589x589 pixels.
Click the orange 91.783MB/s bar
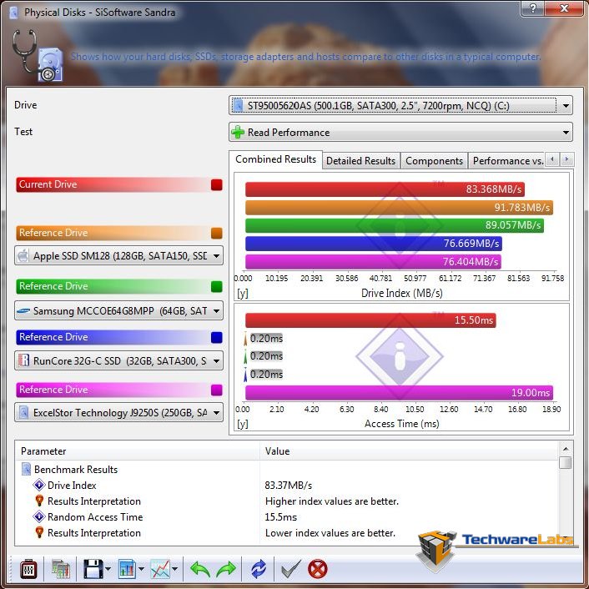tap(399, 208)
